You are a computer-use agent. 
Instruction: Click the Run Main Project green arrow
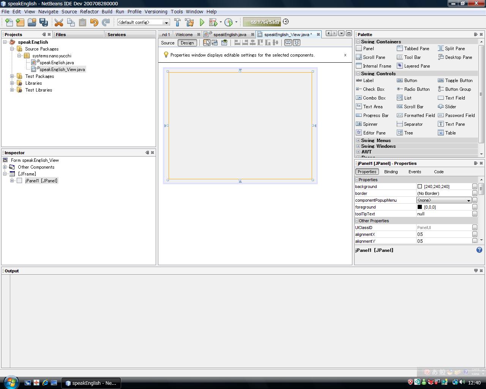(x=202, y=22)
